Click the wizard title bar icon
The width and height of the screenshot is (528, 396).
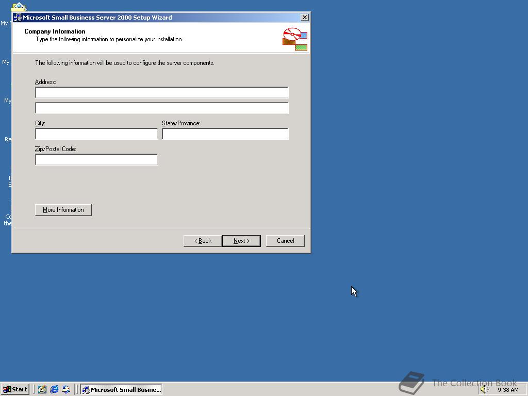point(18,18)
